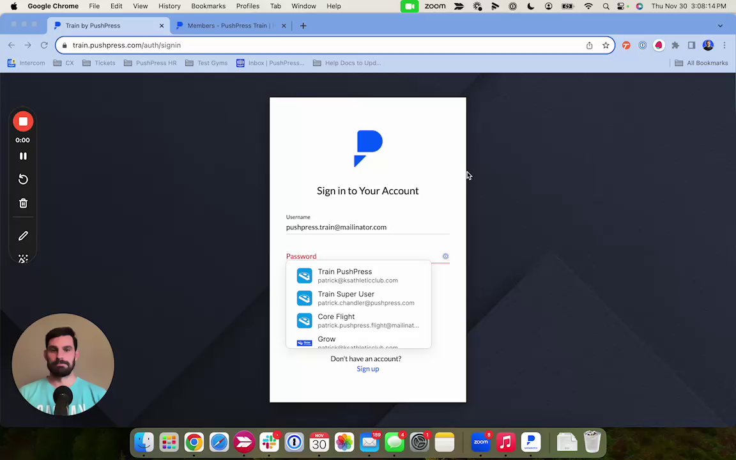This screenshot has width=736, height=460.
Task: Open Spotlight search in menu bar
Action: 606,6
